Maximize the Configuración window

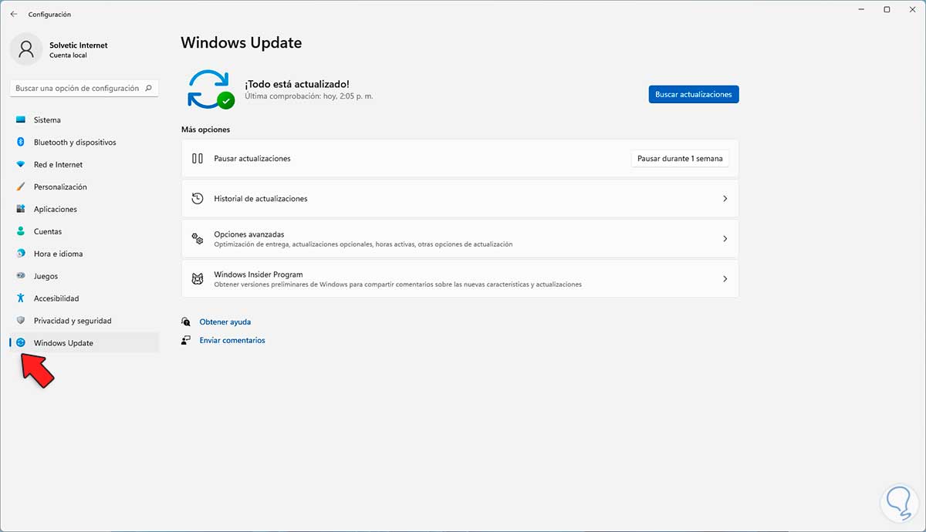tap(887, 9)
